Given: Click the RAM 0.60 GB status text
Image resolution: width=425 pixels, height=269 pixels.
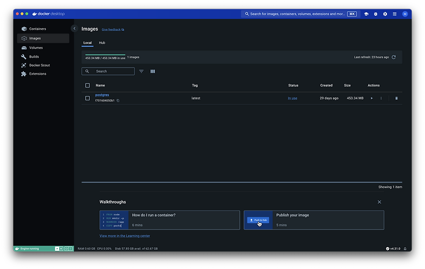Looking at the screenshot, I should [x=87, y=249].
